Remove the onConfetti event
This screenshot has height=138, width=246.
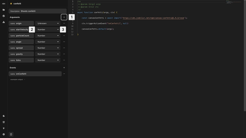[64, 74]
